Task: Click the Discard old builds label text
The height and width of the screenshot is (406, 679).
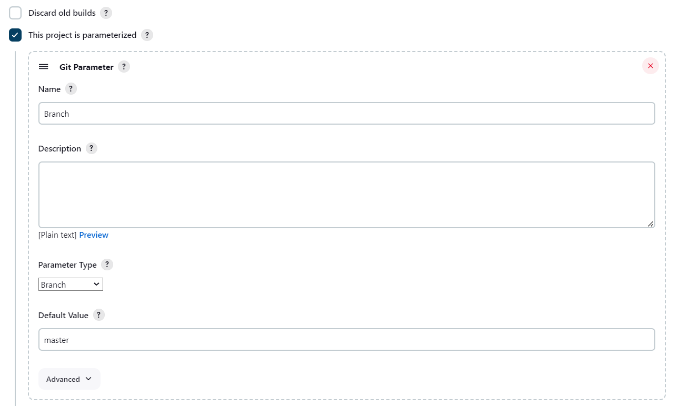Action: [x=62, y=13]
